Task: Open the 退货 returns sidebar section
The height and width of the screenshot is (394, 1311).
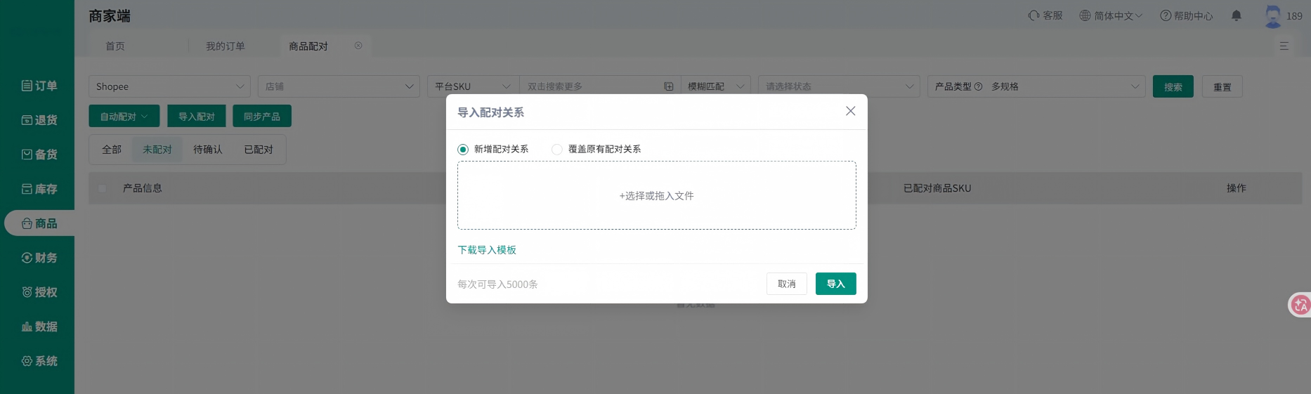Action: (x=39, y=120)
